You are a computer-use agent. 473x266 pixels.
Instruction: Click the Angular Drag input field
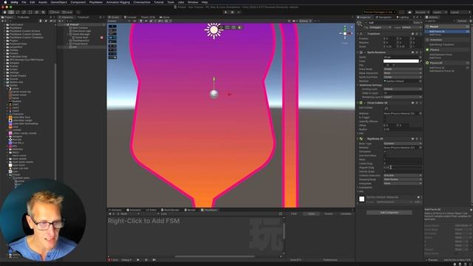click(x=402, y=168)
